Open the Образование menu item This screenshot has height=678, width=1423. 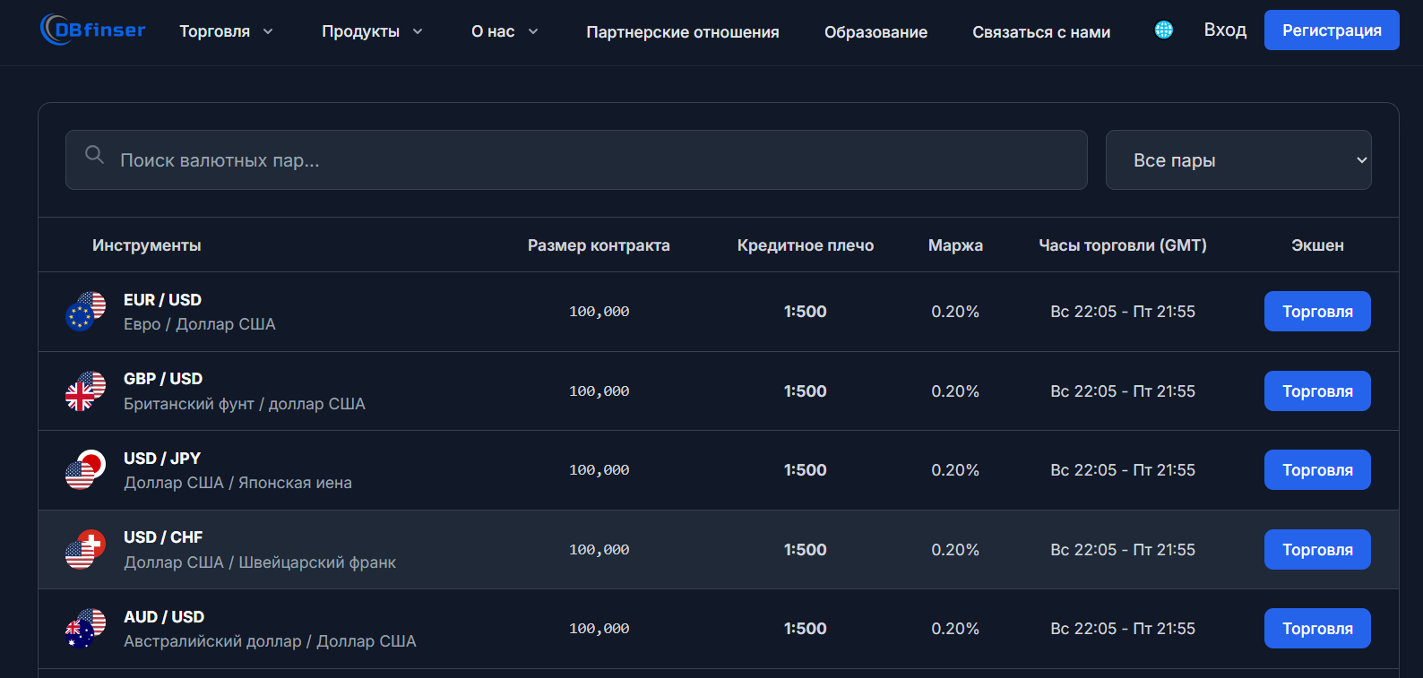click(875, 32)
